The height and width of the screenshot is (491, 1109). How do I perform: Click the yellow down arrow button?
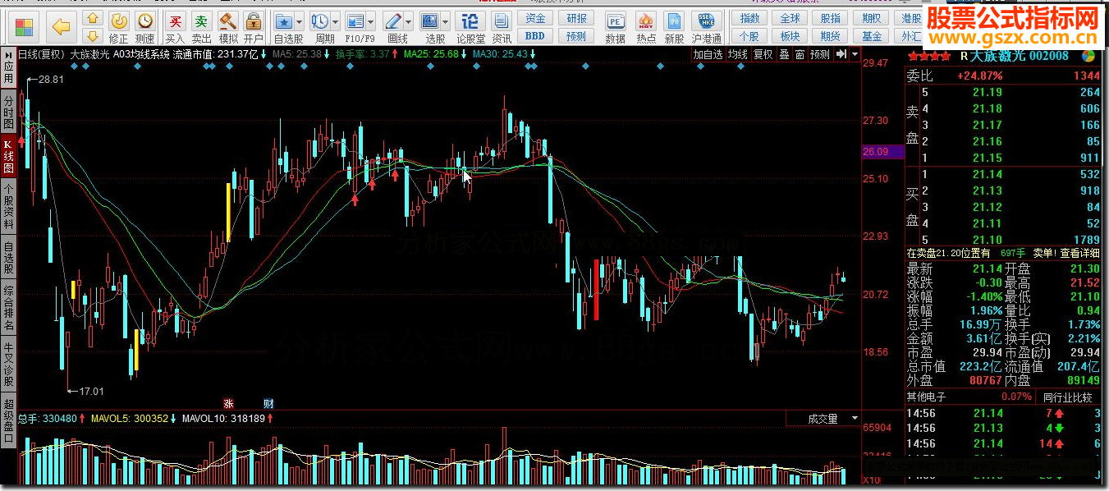click(x=93, y=35)
